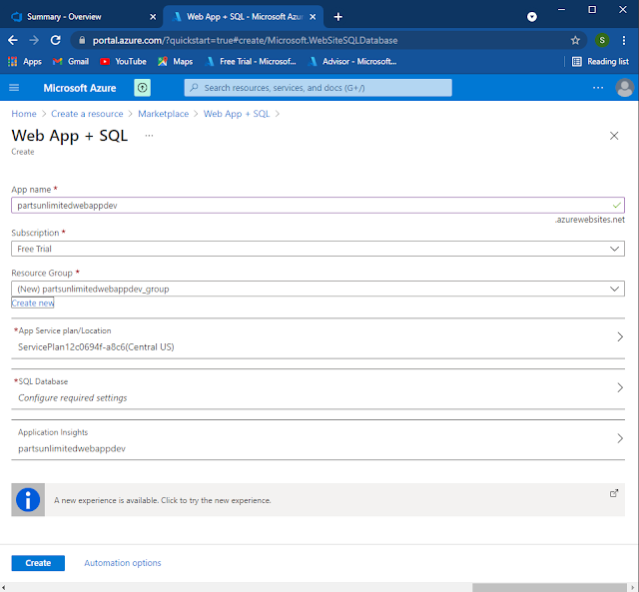The height and width of the screenshot is (592, 639).
Task: Close the Web App + SQL blade
Action: [614, 136]
